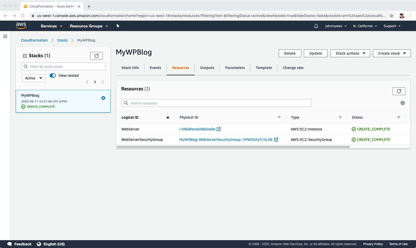Open Chrome's three-dot menu

click(x=411, y=16)
